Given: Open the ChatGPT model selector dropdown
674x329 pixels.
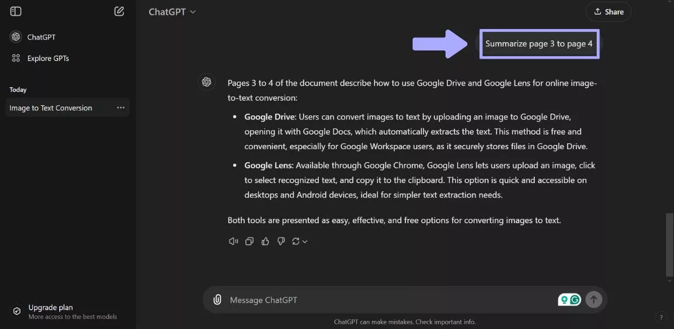Looking at the screenshot, I should [172, 12].
